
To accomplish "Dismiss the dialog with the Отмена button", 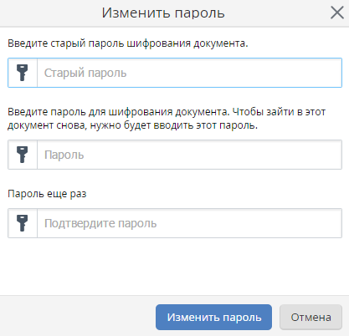I will tap(311, 317).
